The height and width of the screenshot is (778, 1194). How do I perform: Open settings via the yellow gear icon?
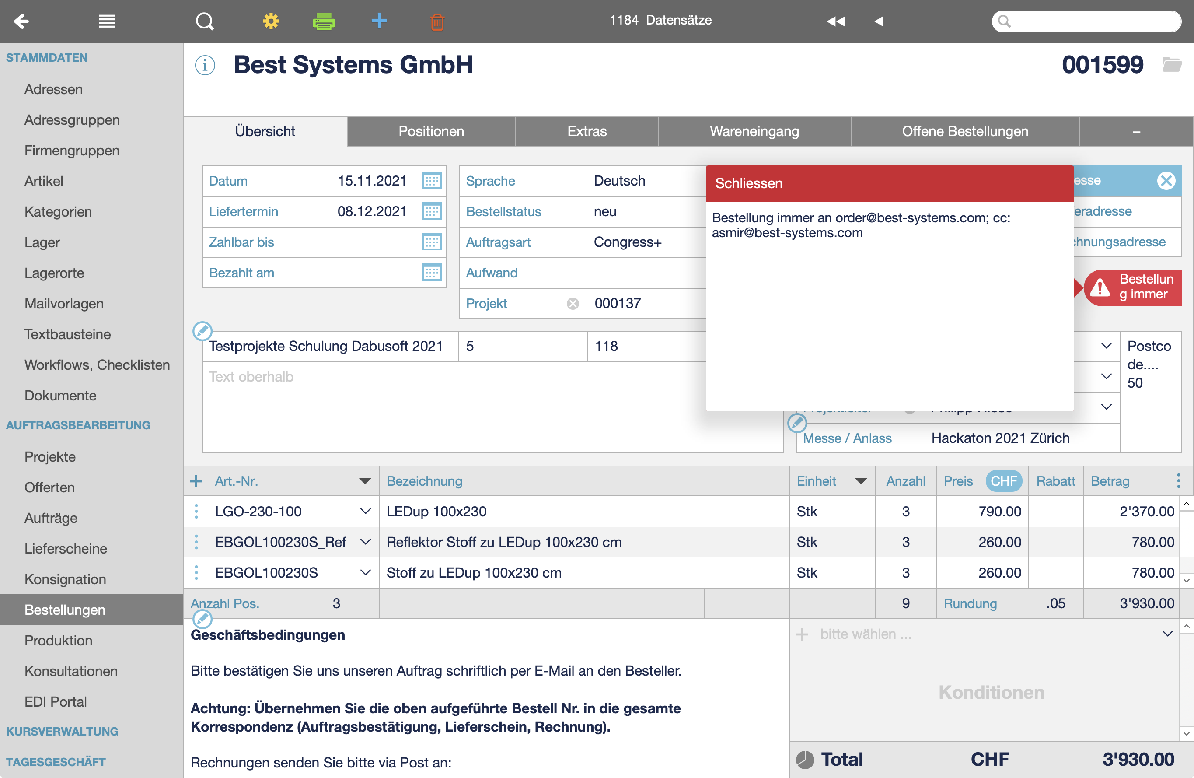click(x=271, y=21)
